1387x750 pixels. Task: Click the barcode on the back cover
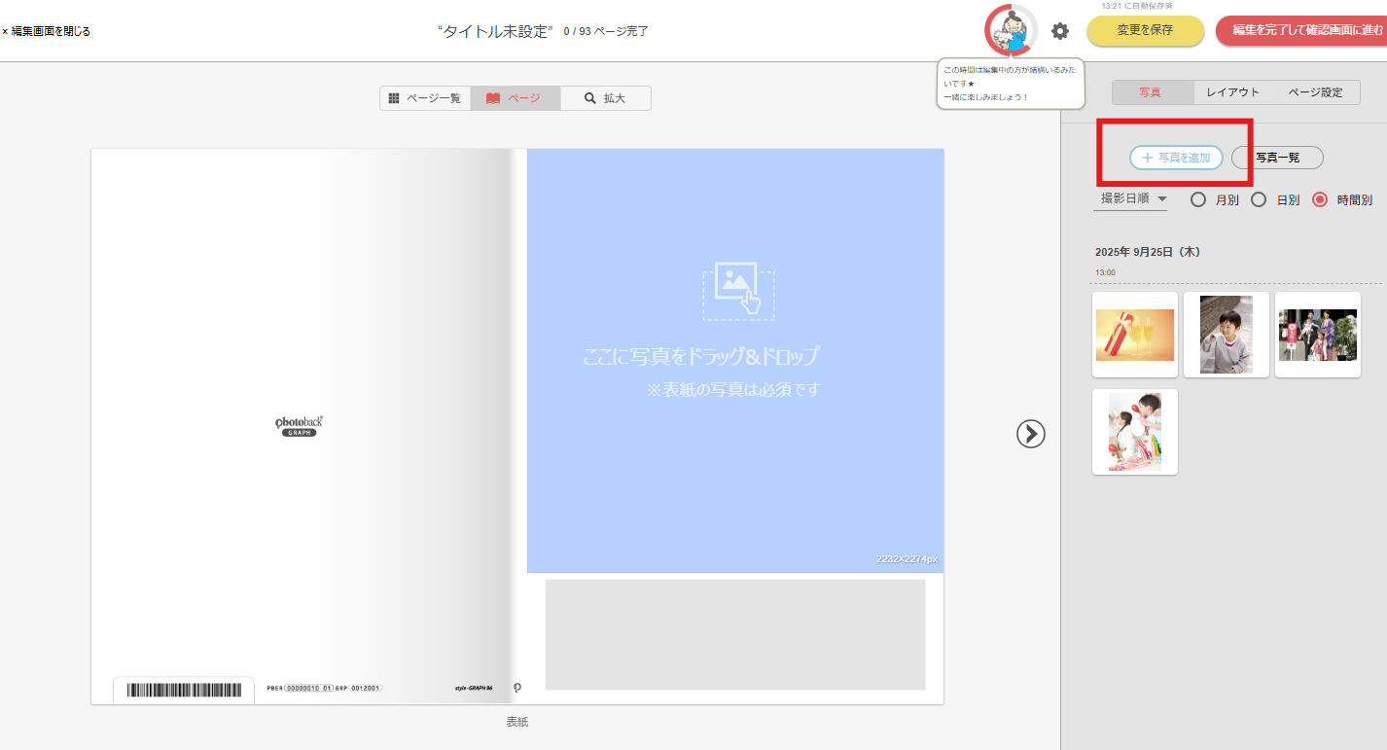[184, 690]
